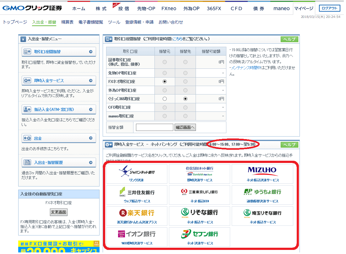Open ヘルプ for 取引口座間振替

point(289,39)
